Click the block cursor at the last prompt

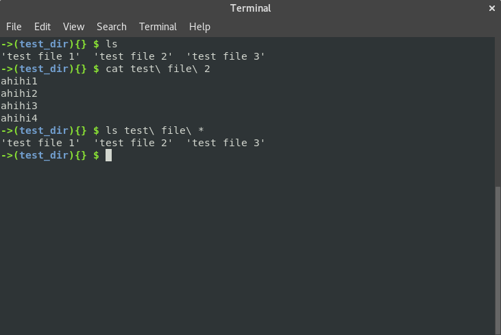pyautogui.click(x=108, y=156)
